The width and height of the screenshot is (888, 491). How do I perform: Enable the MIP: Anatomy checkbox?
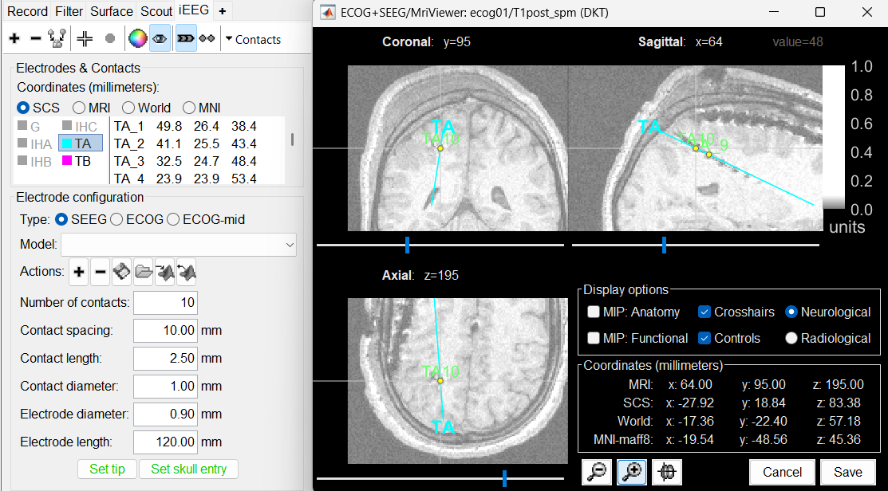(594, 312)
